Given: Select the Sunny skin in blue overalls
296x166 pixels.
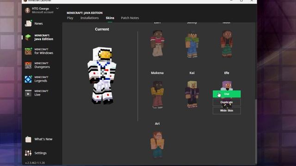Looking at the screenshot, I should [192, 44].
